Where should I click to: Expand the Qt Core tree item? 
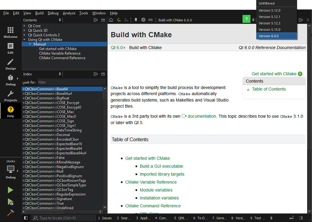[x=24, y=26]
